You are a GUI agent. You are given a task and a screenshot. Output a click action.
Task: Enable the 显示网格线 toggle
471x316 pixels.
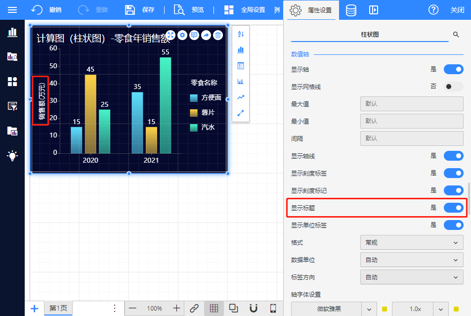coord(453,87)
